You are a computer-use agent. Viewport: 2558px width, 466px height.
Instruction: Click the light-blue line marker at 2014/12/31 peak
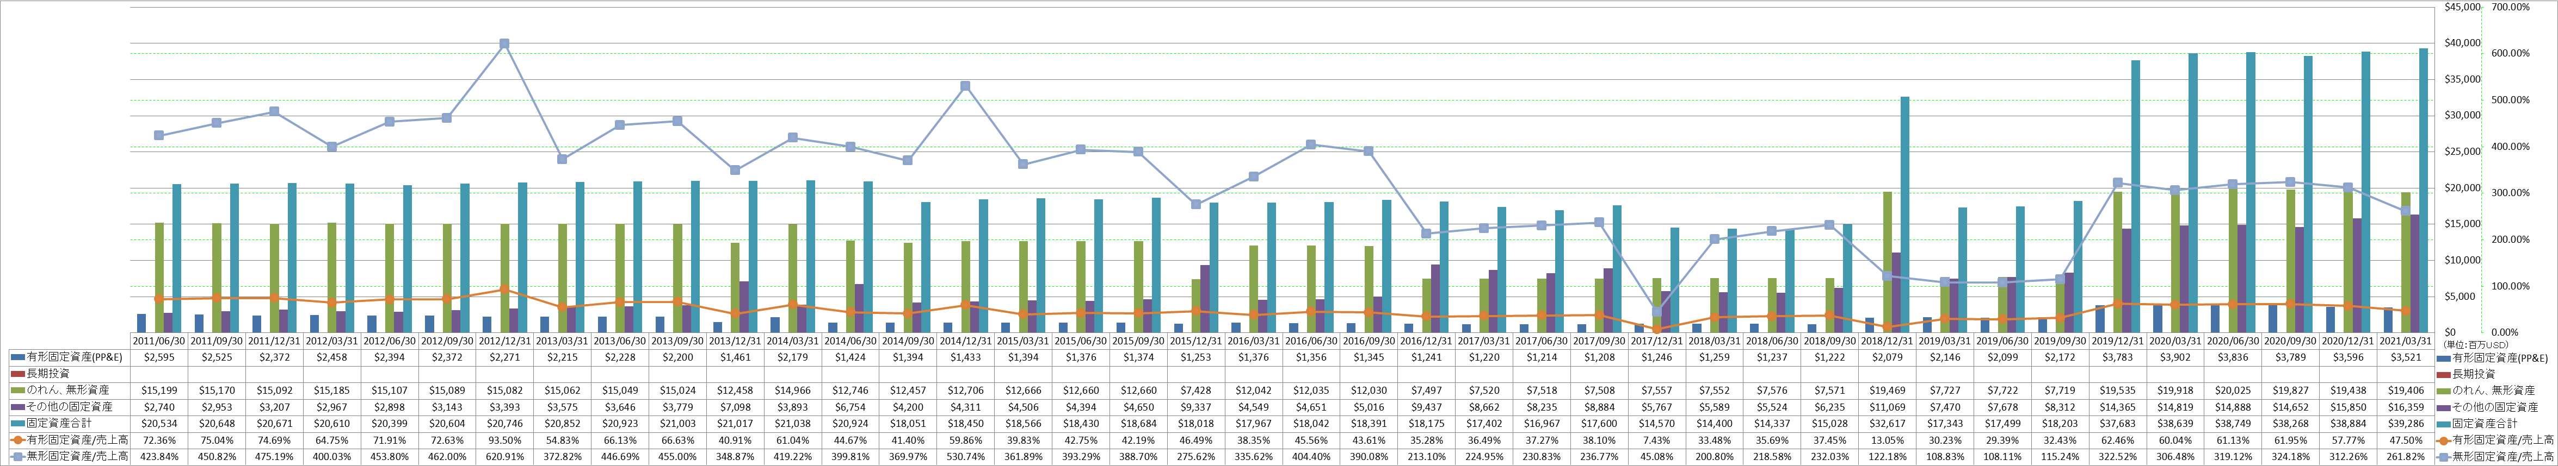point(965,86)
